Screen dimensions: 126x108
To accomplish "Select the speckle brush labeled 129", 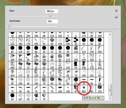I will [x=36, y=73].
